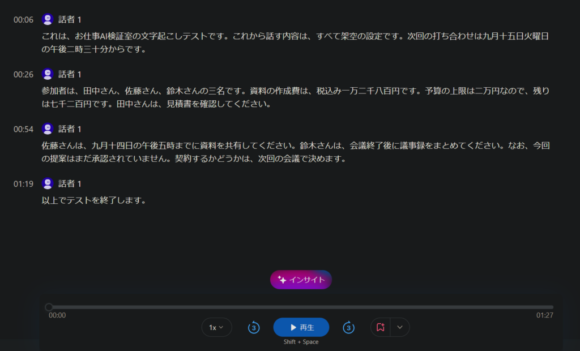Click the middle of the audio progress bar
Screen dimensions: 580x351
pos(301,307)
